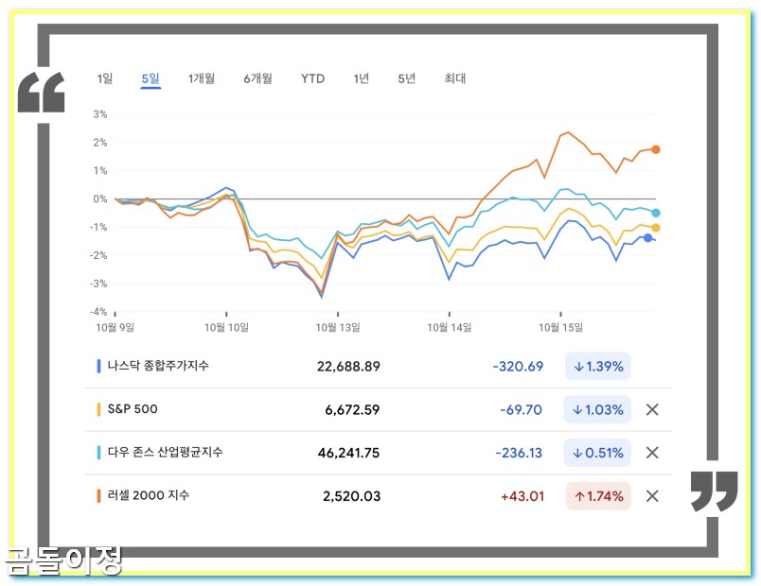Click the ↓1.03% change badge

[x=597, y=409]
